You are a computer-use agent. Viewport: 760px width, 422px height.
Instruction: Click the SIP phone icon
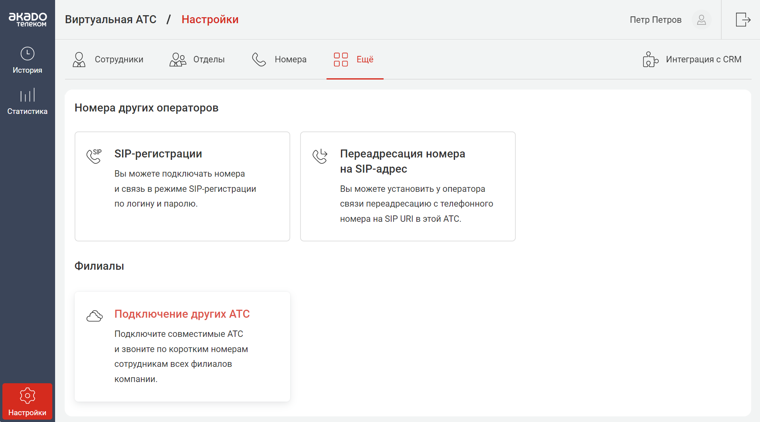point(94,156)
